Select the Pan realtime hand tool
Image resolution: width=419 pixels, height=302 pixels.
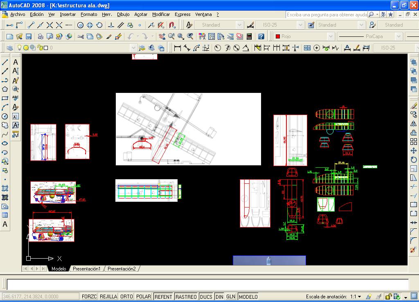coord(162,36)
